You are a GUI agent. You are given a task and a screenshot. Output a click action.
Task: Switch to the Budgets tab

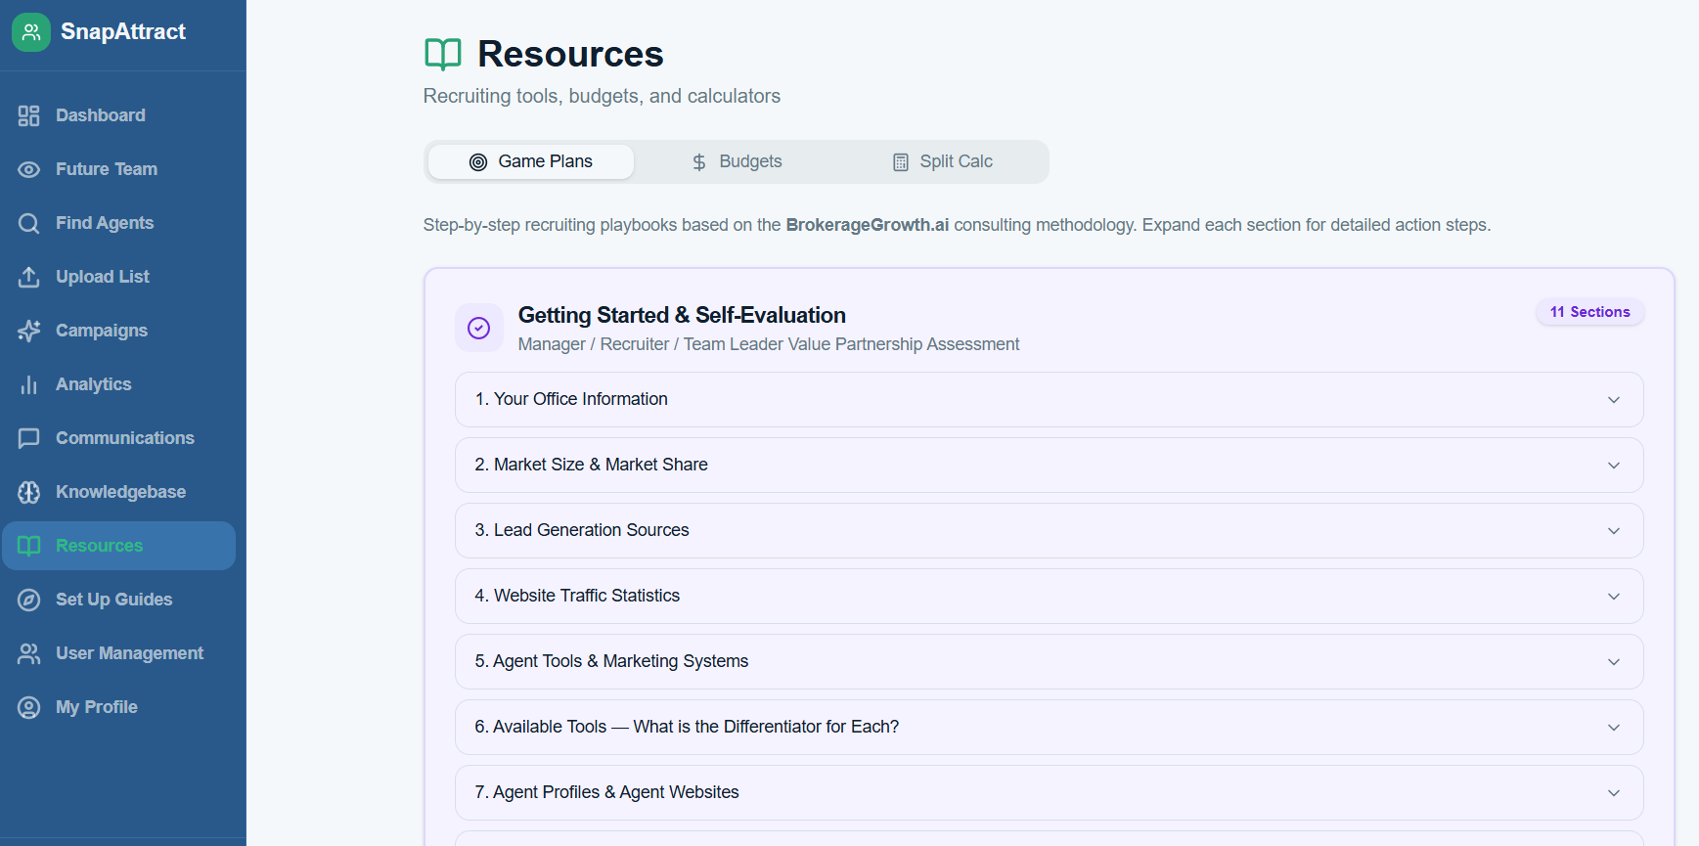click(x=737, y=161)
